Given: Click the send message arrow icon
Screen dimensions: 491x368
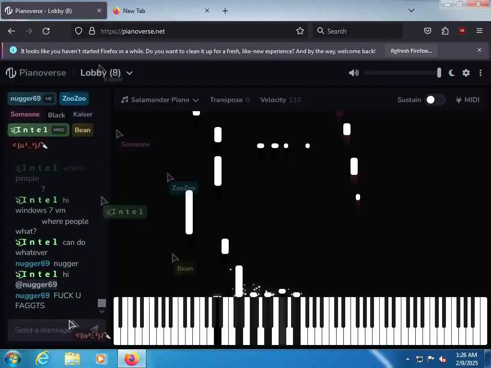Looking at the screenshot, I should coord(94,330).
